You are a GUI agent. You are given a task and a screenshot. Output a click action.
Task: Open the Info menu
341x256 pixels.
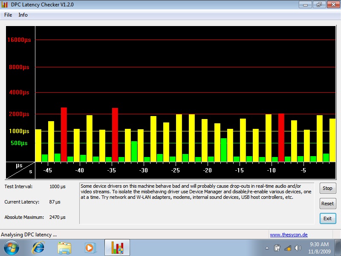pos(23,15)
